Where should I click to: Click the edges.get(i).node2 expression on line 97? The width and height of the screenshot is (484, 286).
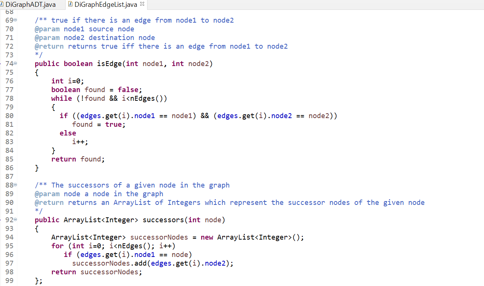click(x=188, y=263)
